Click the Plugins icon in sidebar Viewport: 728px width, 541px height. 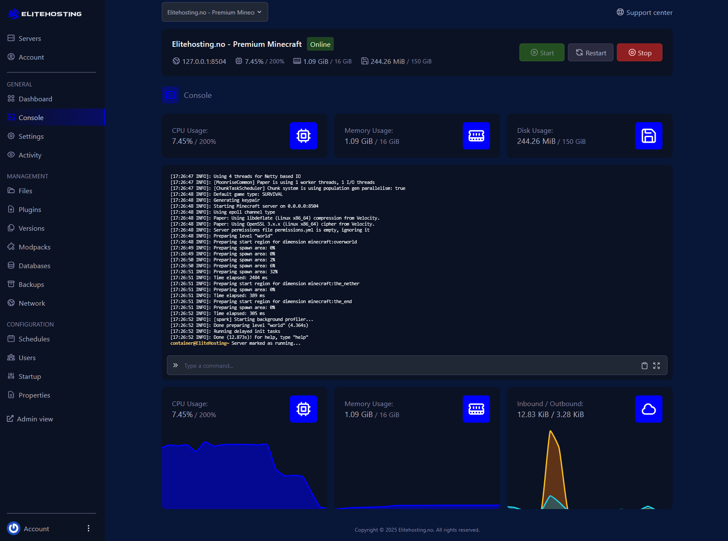(11, 209)
